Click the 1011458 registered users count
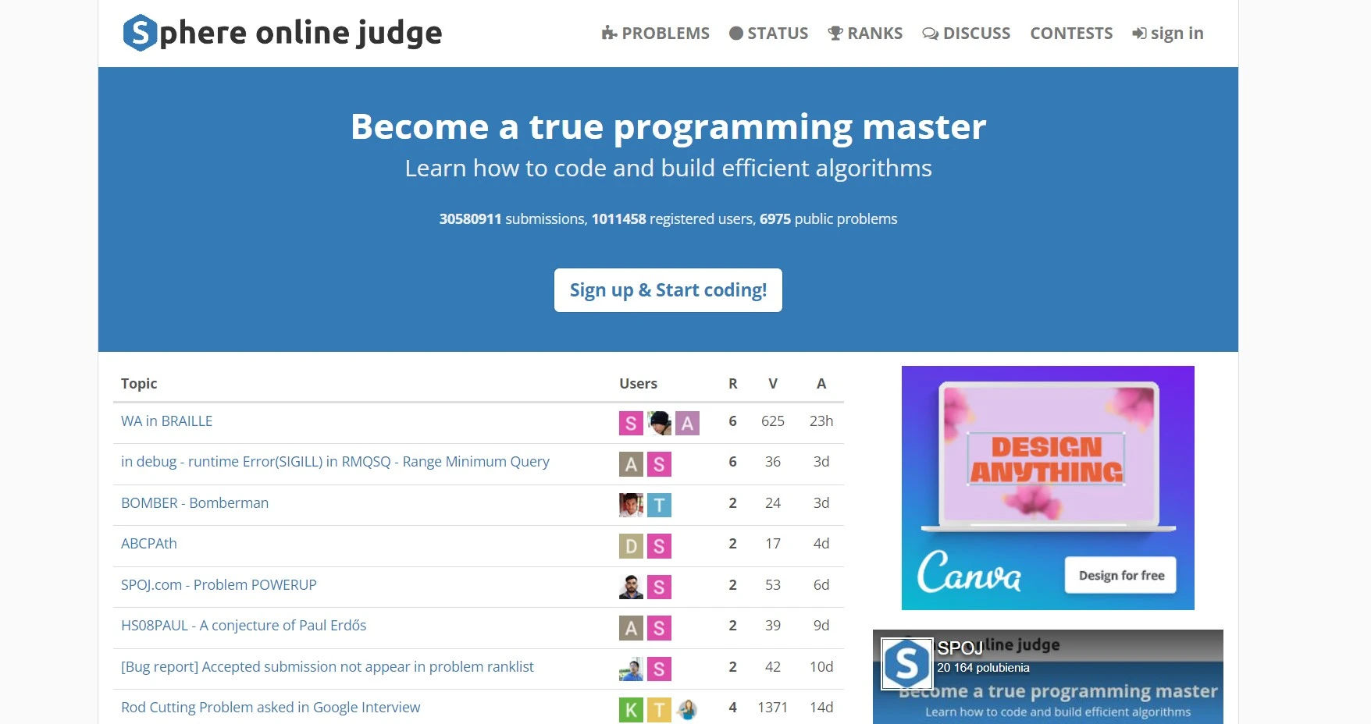 (618, 219)
